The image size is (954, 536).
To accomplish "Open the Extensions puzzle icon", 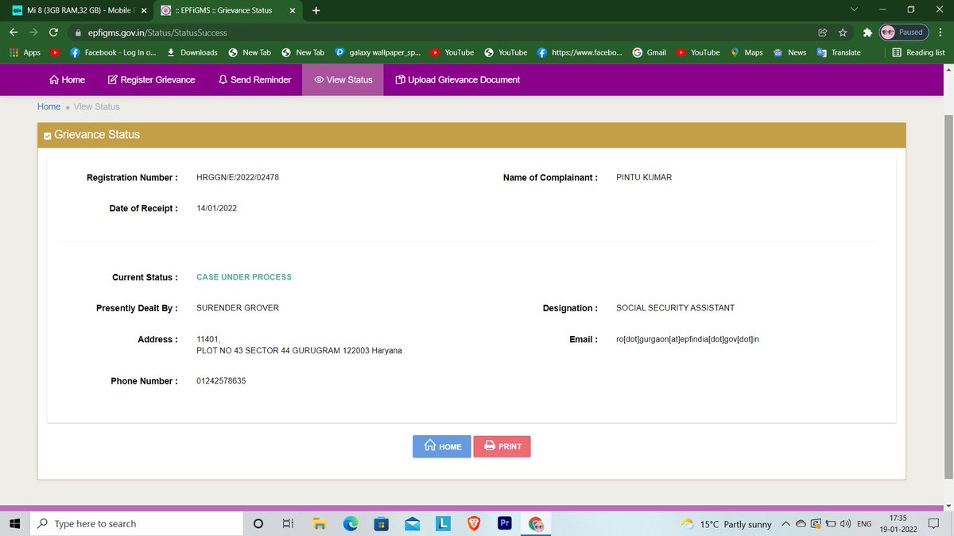I will tap(868, 33).
